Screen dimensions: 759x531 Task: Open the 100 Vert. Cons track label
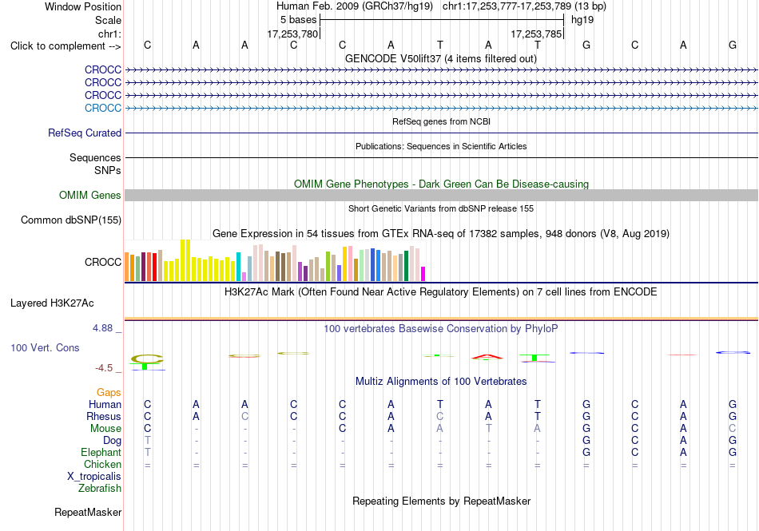pos(45,347)
